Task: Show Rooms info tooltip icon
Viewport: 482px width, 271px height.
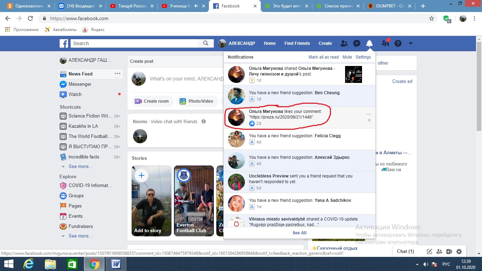Action: click(x=204, y=121)
